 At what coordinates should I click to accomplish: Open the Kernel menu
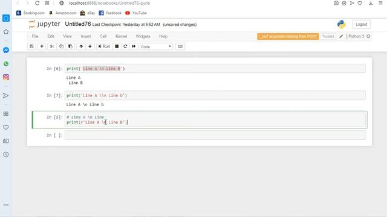(x=121, y=36)
